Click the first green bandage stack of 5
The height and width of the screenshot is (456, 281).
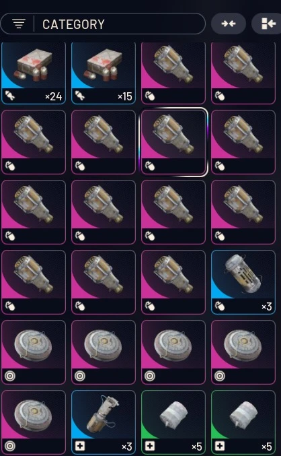pos(173,422)
